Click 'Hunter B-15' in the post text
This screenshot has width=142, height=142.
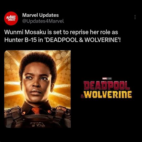click(x=20, y=40)
